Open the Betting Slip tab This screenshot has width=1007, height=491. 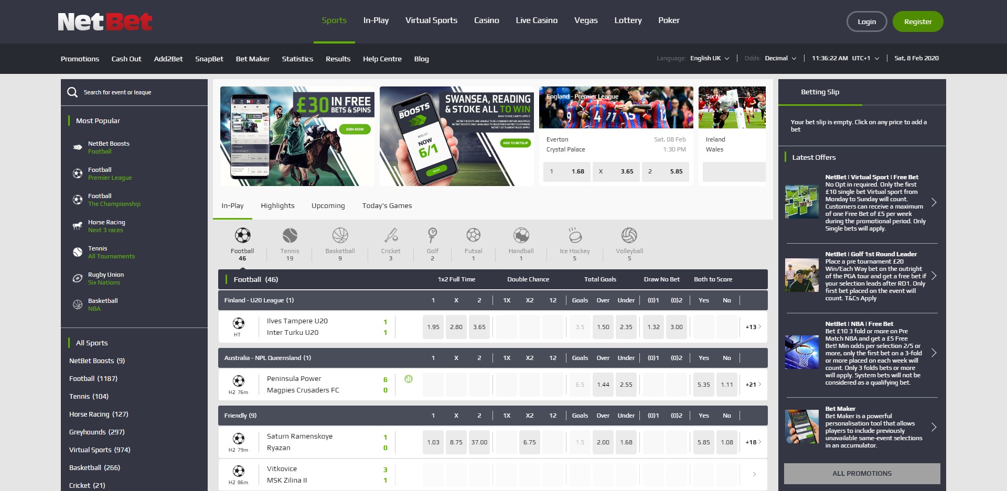click(x=820, y=92)
